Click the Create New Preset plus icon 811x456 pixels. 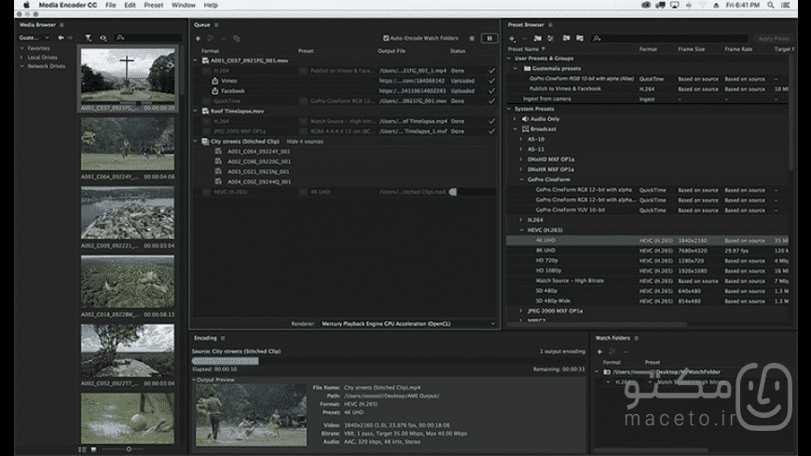point(512,38)
